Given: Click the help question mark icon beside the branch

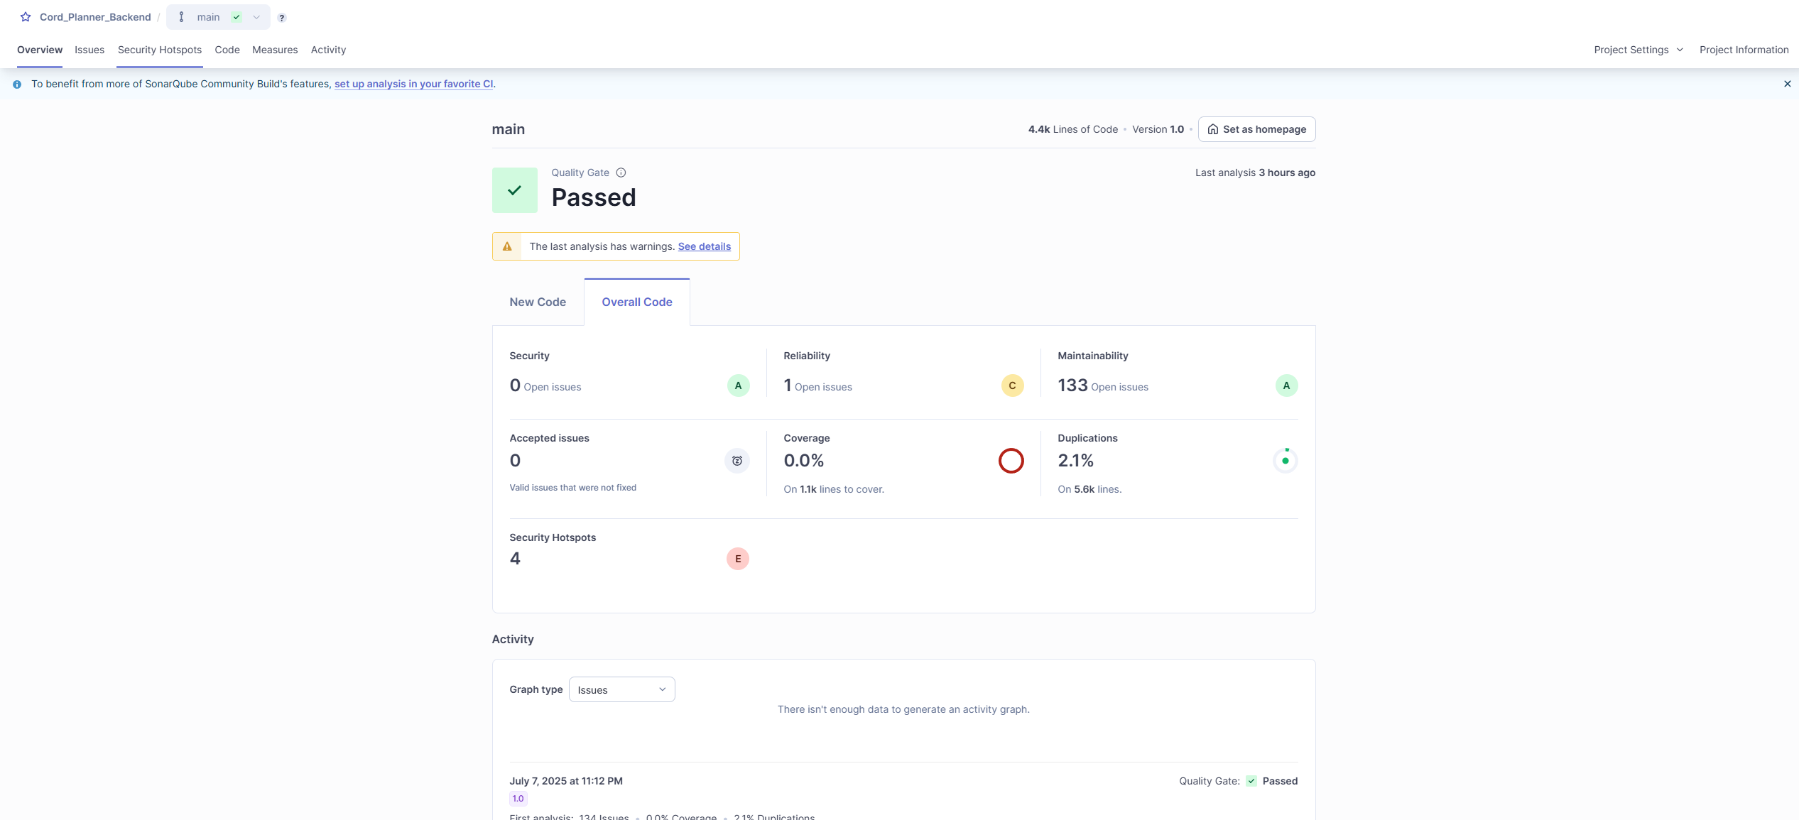Looking at the screenshot, I should point(282,18).
